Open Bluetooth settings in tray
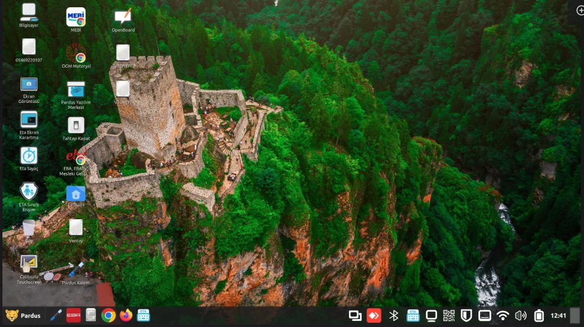This screenshot has width=584, height=327. [394, 316]
